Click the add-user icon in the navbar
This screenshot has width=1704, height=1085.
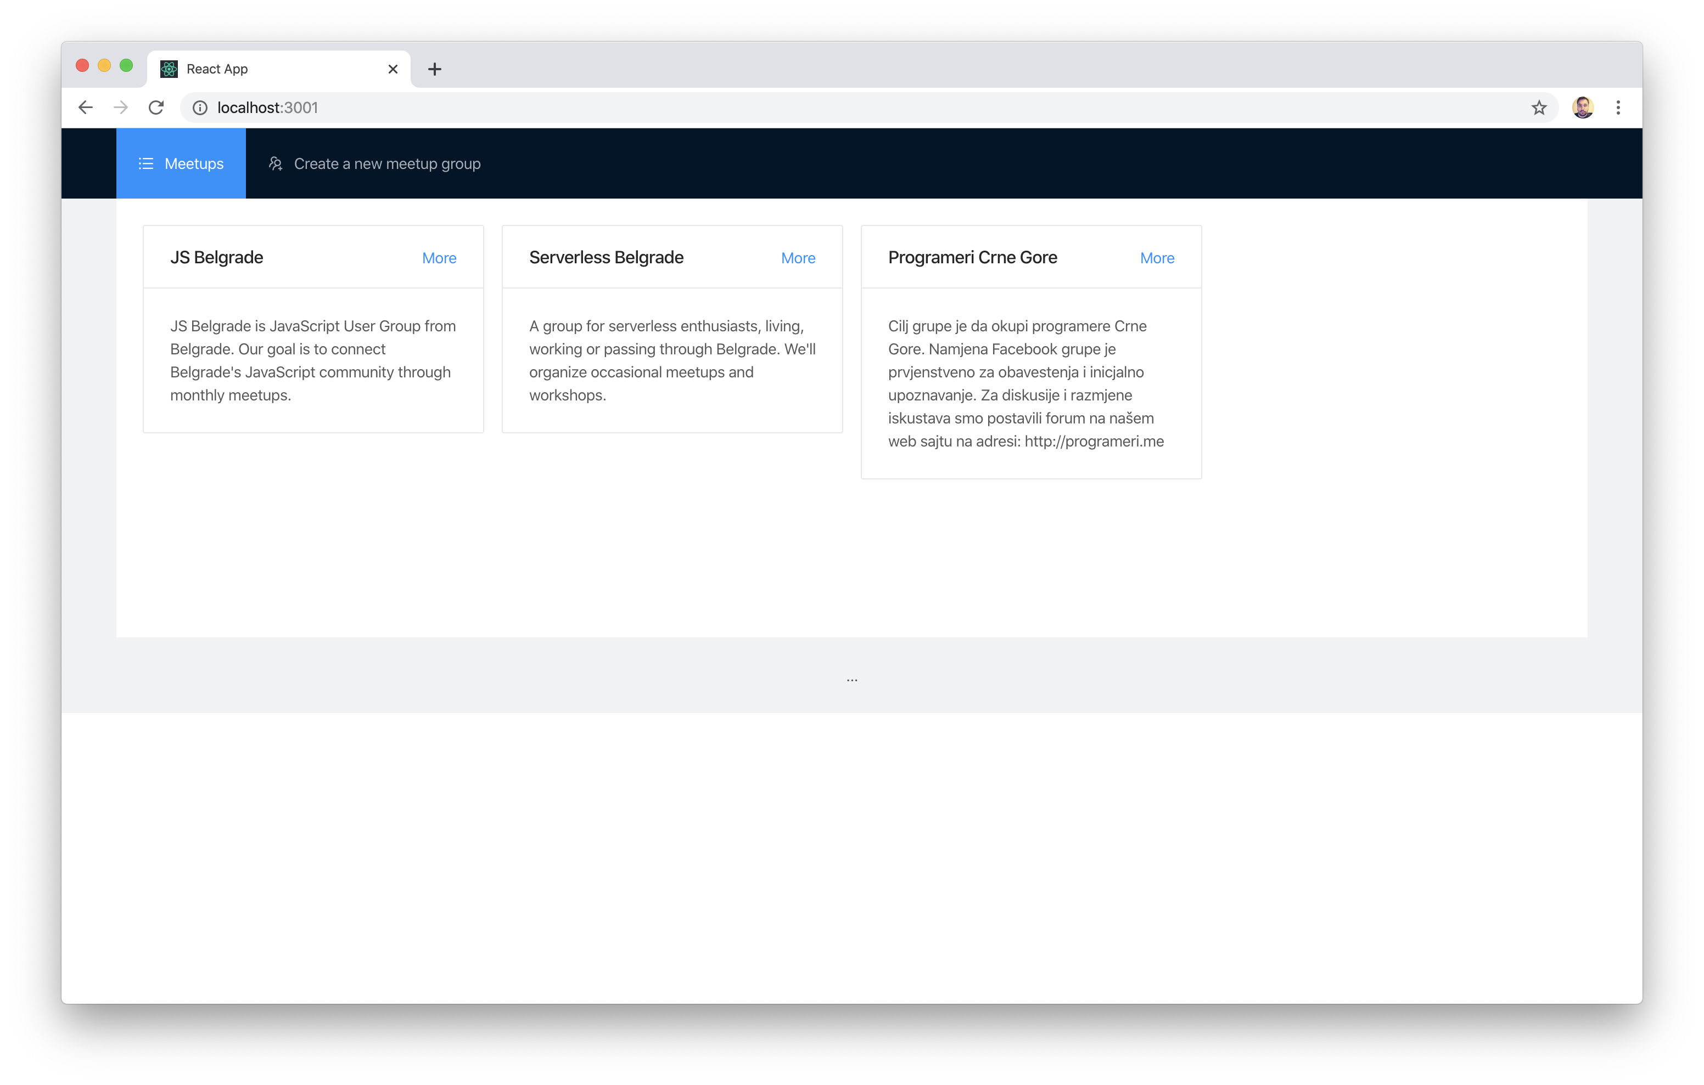tap(276, 163)
